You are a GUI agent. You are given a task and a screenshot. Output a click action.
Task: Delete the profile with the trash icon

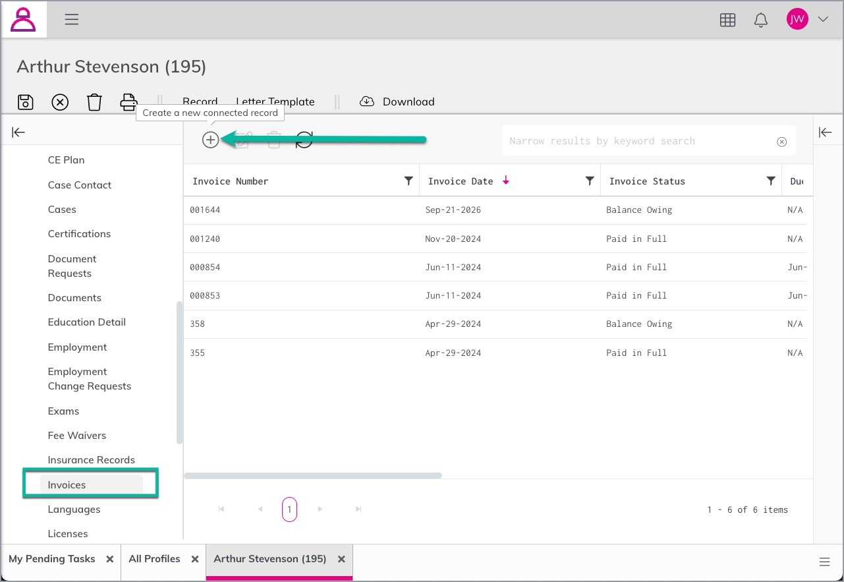94,102
